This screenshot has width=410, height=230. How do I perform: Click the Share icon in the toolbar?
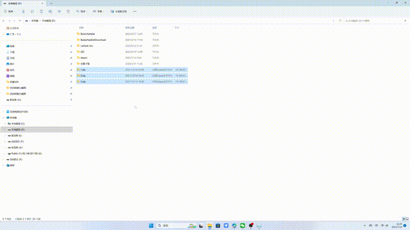(60, 11)
